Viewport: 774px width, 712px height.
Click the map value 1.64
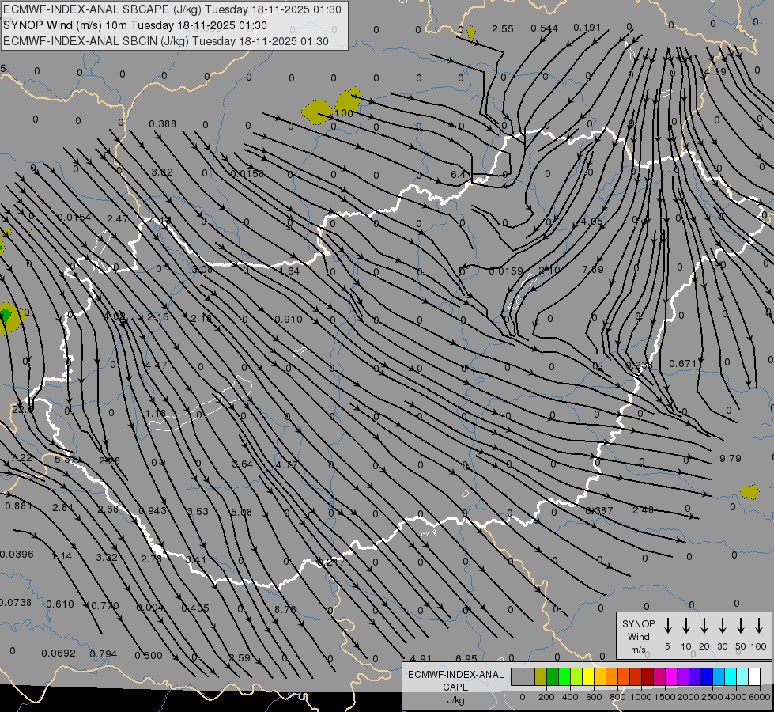tap(289, 271)
